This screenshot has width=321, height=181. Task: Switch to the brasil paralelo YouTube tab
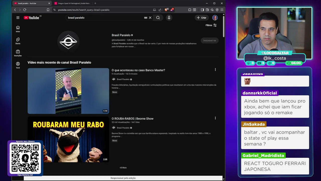tap(31, 3)
